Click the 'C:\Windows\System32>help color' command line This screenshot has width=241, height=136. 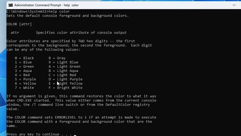(38, 11)
